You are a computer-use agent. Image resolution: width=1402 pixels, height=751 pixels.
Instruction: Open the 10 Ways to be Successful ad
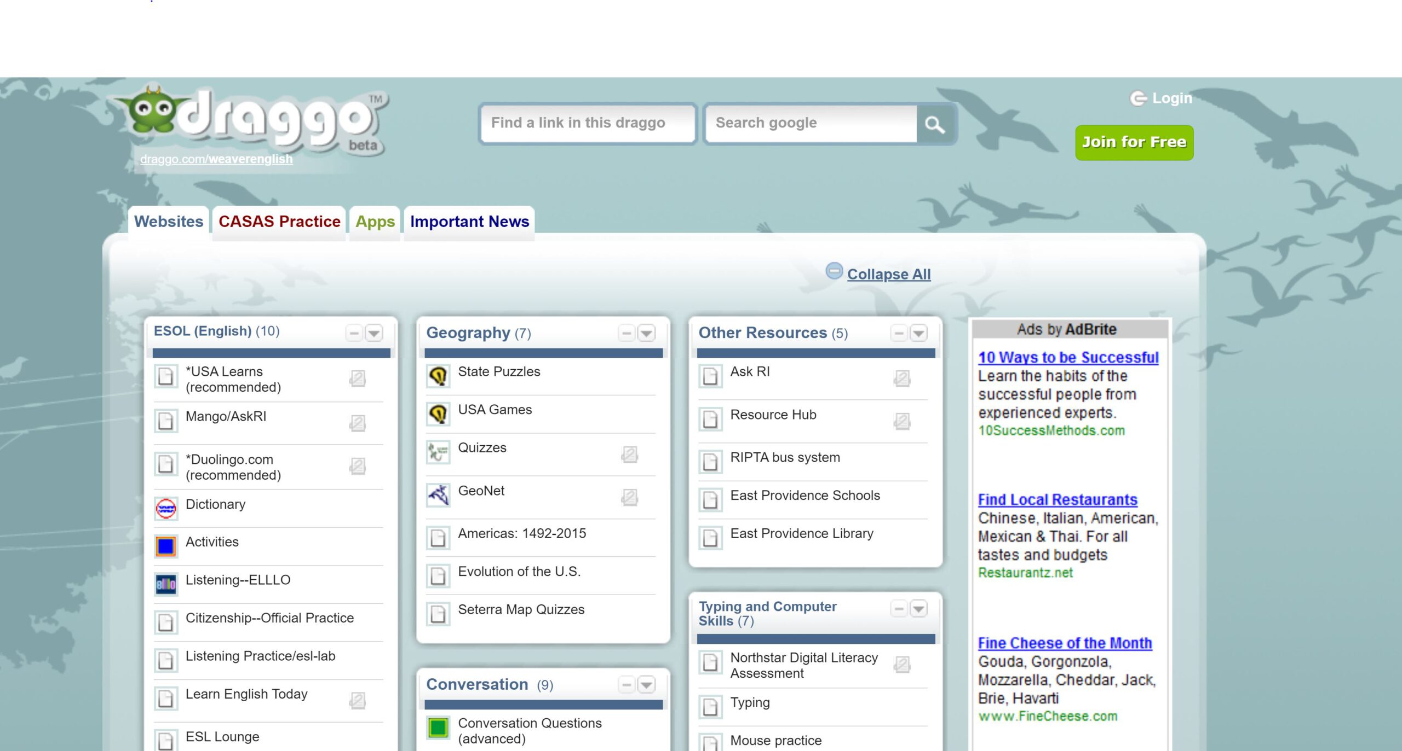(1068, 357)
